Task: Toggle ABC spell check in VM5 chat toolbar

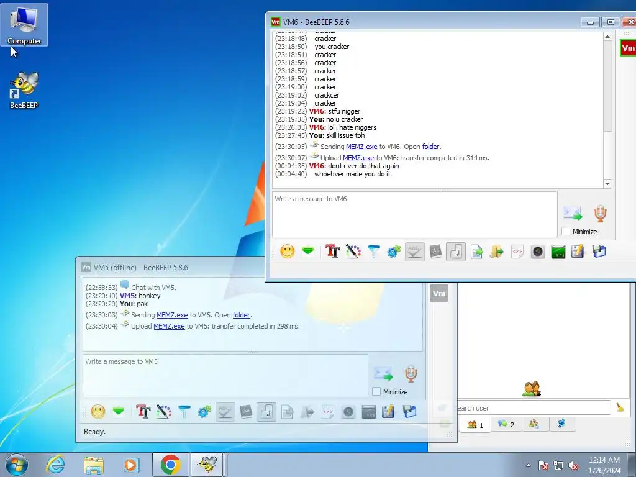Action: [225, 412]
